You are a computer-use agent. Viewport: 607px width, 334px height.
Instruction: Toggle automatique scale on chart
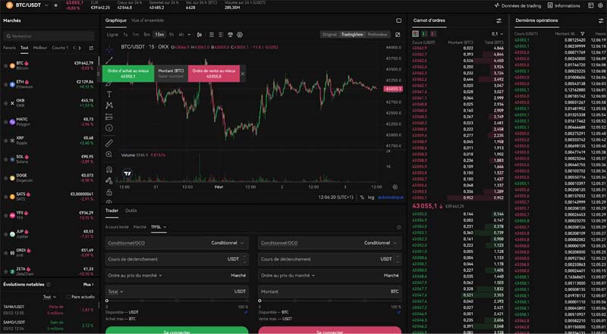pyautogui.click(x=391, y=197)
